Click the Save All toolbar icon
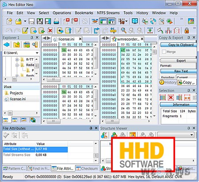This screenshot has width=199, height=182. point(48,21)
